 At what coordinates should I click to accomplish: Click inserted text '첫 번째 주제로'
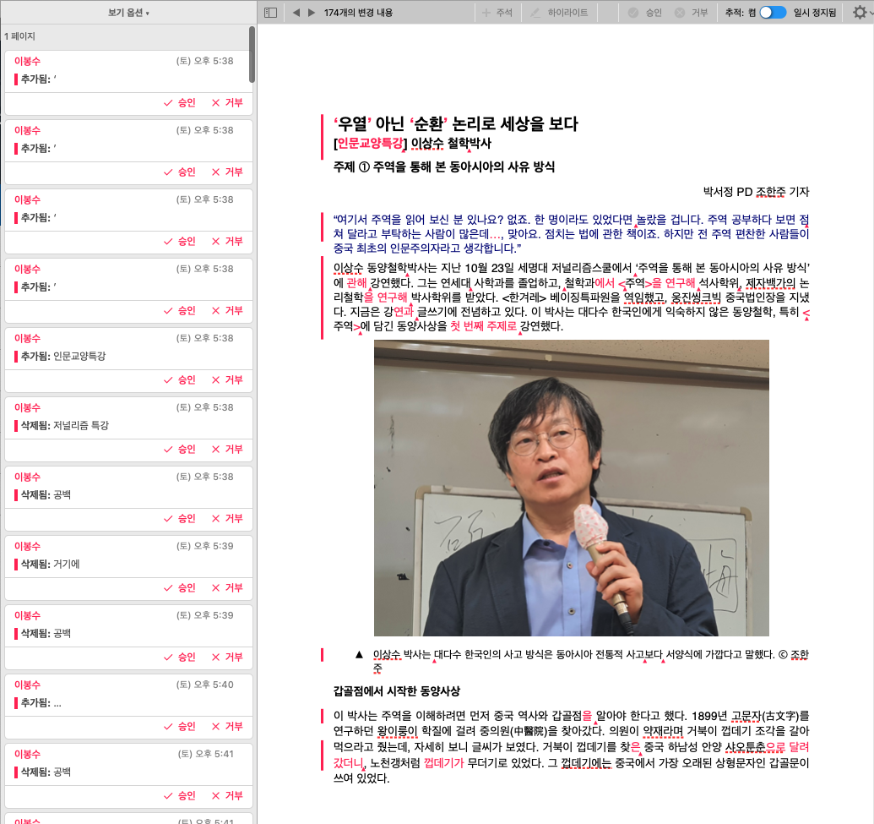pyautogui.click(x=483, y=326)
